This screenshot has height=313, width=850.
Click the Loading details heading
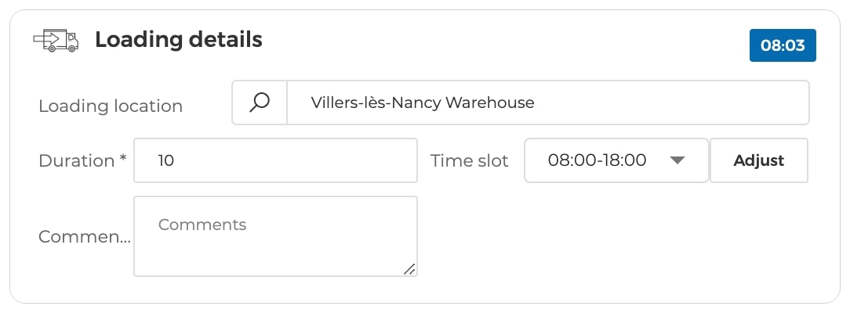178,40
